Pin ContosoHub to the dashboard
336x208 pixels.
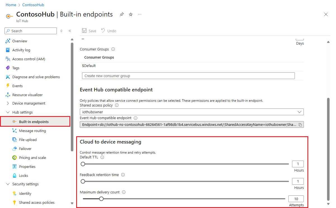tap(122, 14)
